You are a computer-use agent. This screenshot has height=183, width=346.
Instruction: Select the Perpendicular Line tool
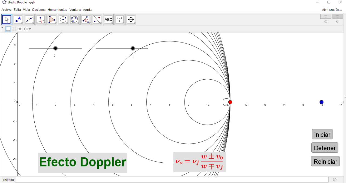coord(41,19)
